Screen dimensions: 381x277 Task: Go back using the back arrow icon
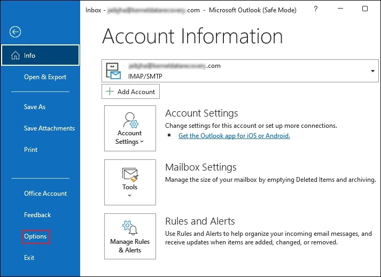15,32
